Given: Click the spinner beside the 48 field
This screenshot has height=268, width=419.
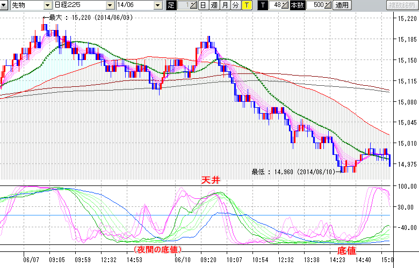Looking at the screenshot, I should click(x=285, y=5).
